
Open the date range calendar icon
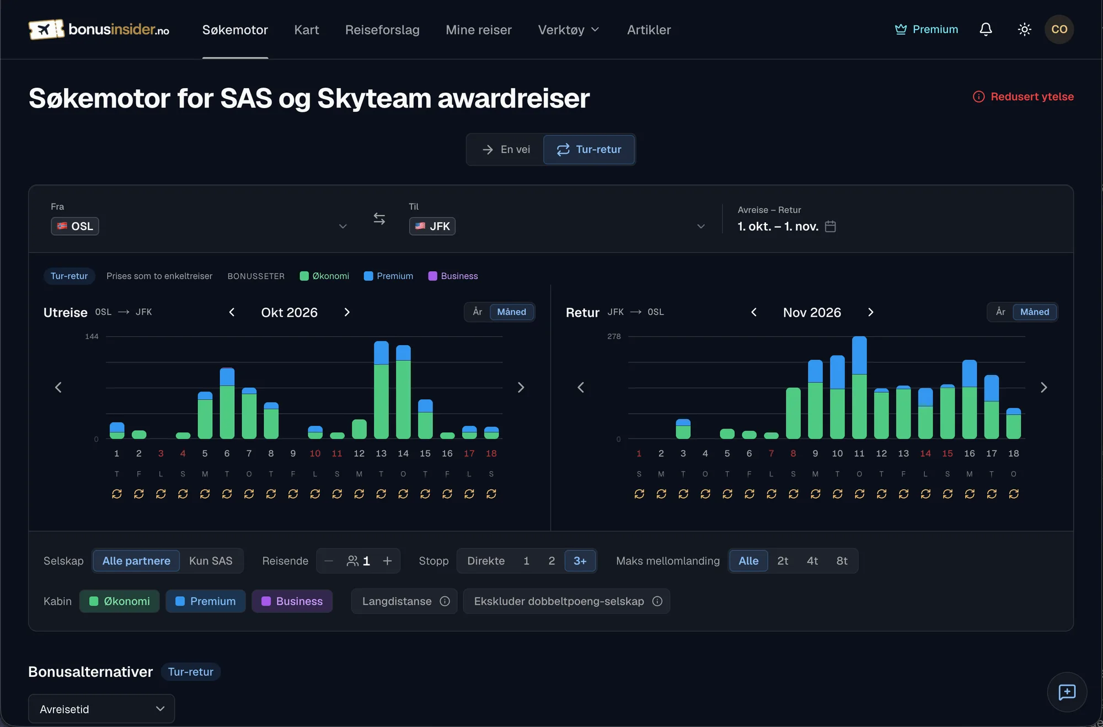pyautogui.click(x=831, y=226)
